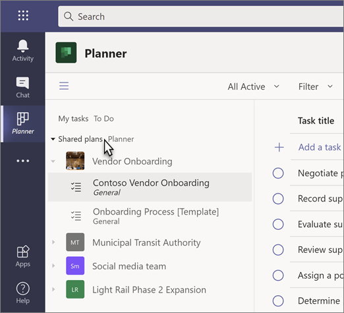
Task: Mark the Negotiate task complete
Action: [x=278, y=173]
